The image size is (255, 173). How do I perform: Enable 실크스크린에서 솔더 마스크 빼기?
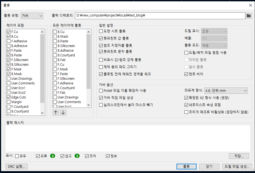tap(101, 105)
